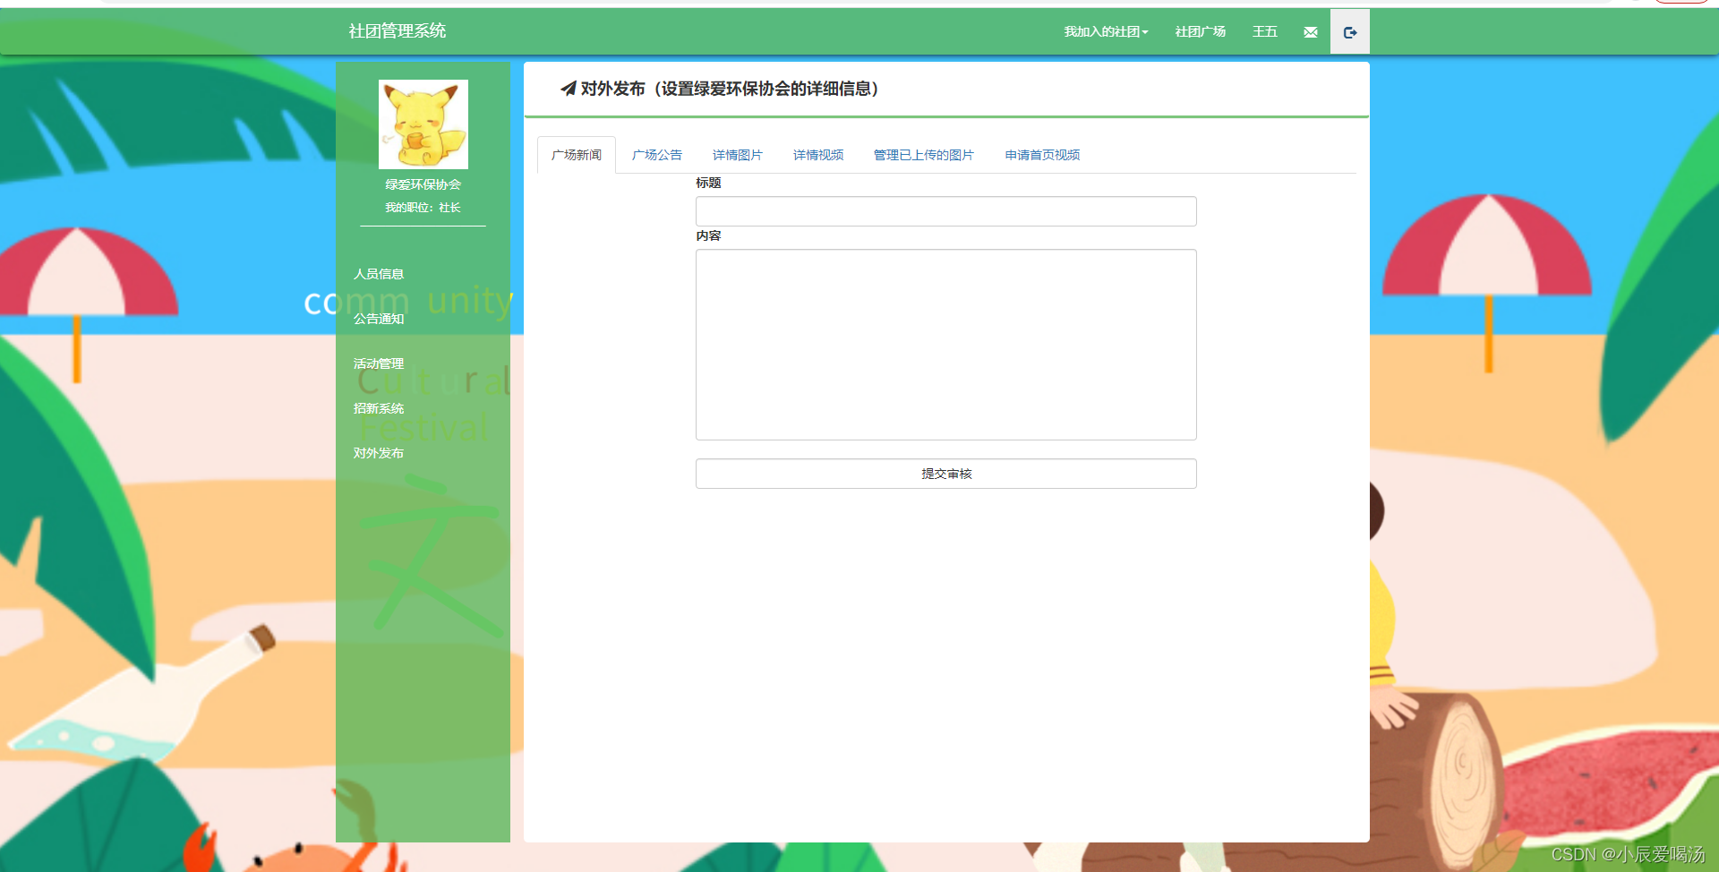Viewport: 1719px width, 872px height.
Task: Open the 管理已上传的图片 tab
Action: 924,155
